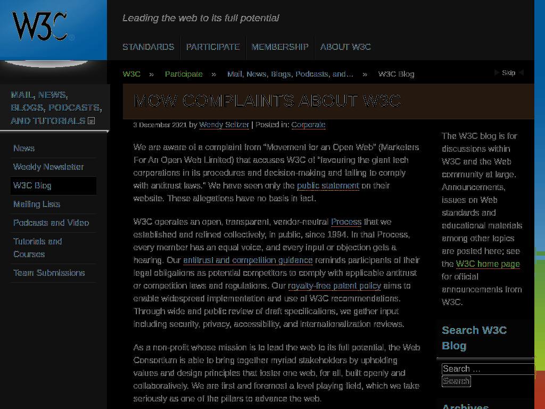Screen dimensions: 545x409
Task: Click W3C Blog breadcrumb text
Action: (396, 74)
